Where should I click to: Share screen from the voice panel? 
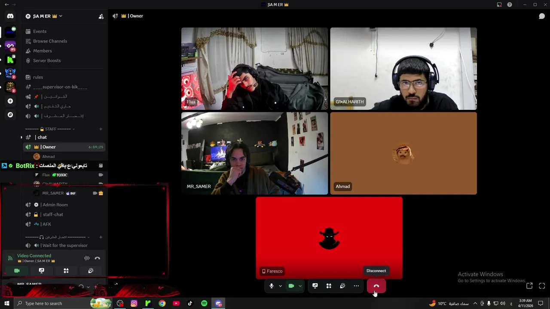[42, 271]
